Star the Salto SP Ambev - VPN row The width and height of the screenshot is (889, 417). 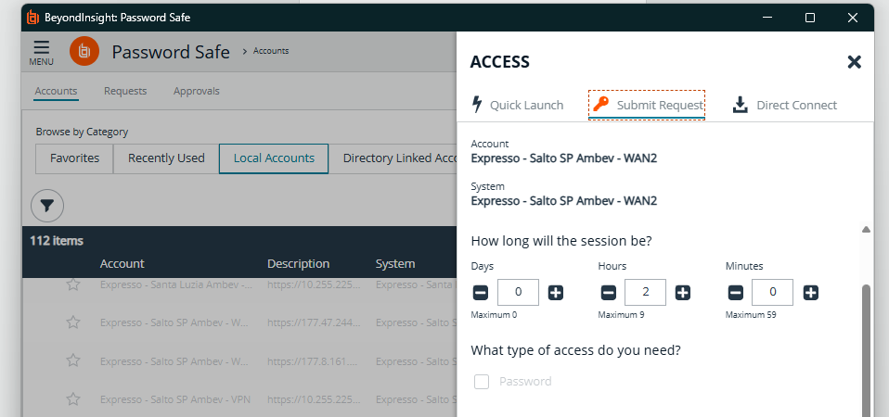[x=73, y=398]
